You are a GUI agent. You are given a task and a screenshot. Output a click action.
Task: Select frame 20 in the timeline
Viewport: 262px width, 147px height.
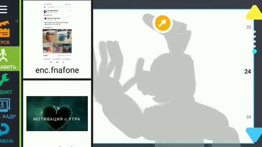[248, 27]
